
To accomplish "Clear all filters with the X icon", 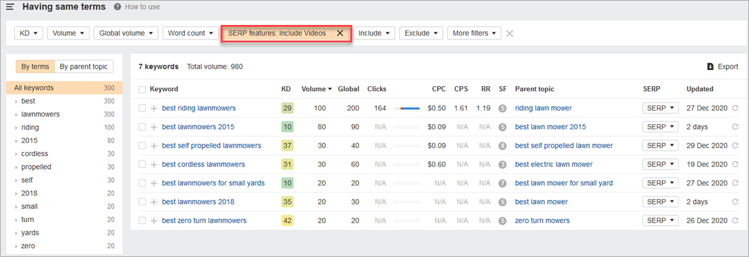I will click(510, 33).
